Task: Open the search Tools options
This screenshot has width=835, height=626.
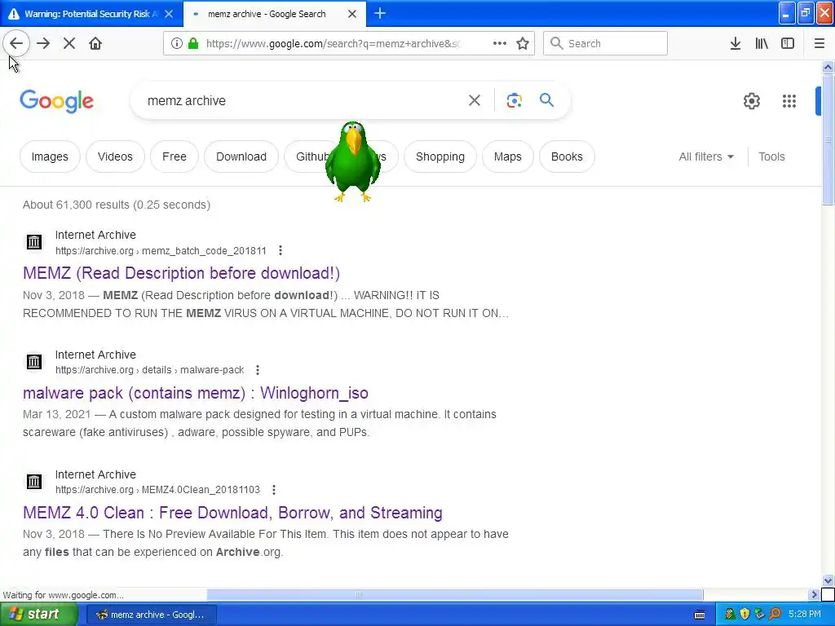Action: [771, 156]
